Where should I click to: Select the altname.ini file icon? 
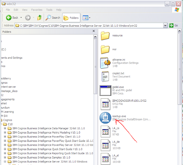coord(105,63)
